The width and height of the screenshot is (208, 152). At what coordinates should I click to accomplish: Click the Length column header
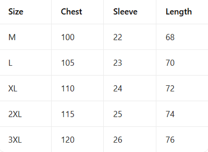tap(179, 12)
